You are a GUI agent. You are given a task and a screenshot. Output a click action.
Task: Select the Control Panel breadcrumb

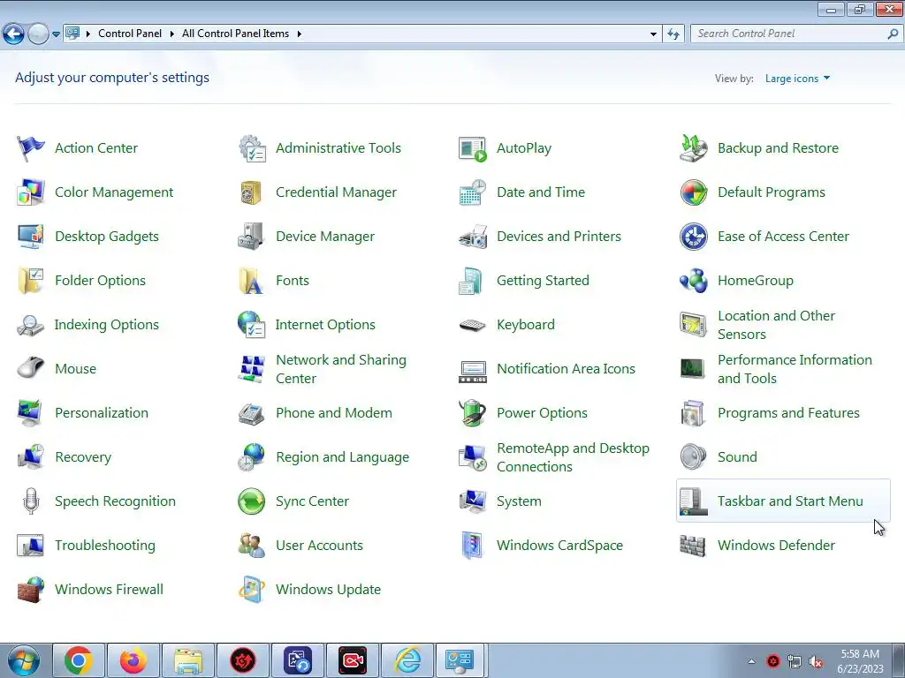coord(130,34)
